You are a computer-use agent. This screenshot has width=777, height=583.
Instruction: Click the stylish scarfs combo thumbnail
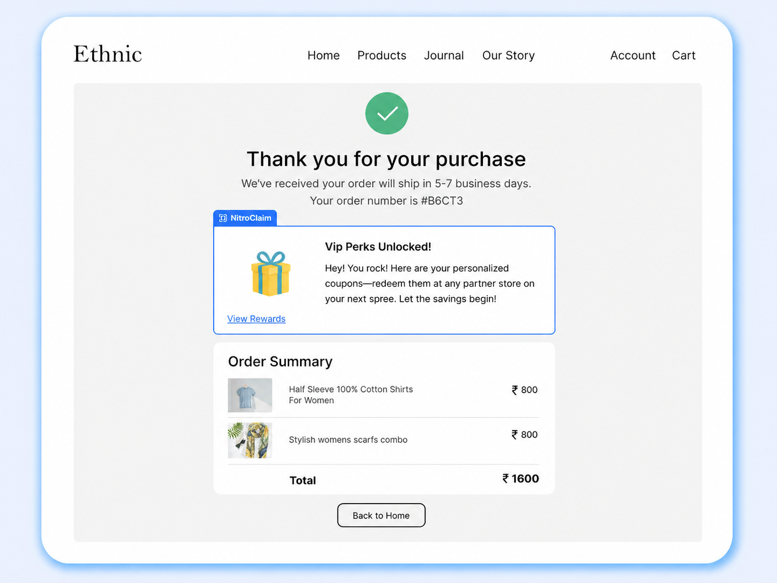pos(250,440)
